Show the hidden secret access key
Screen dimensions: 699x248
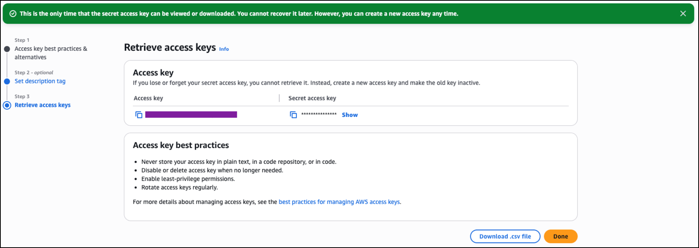point(350,115)
